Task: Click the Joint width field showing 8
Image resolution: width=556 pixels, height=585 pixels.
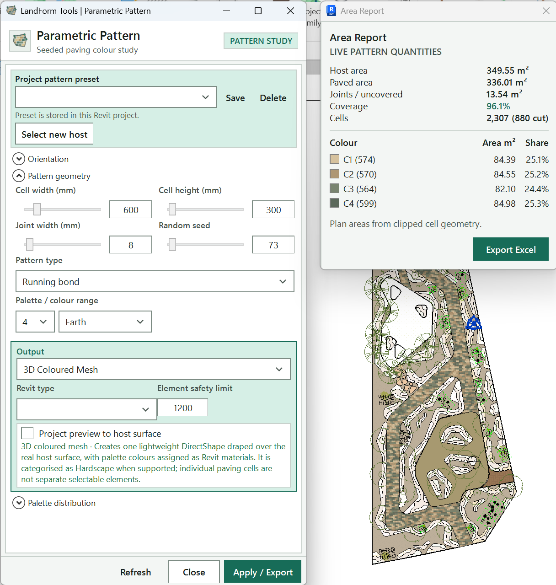Action: (131, 245)
